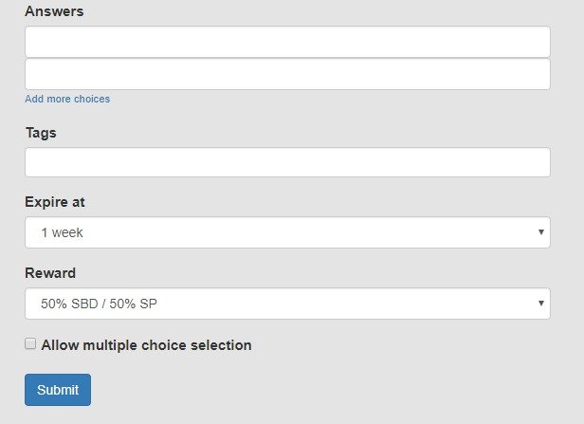584x424 pixels.
Task: Focus the Tags input field
Action: (287, 162)
